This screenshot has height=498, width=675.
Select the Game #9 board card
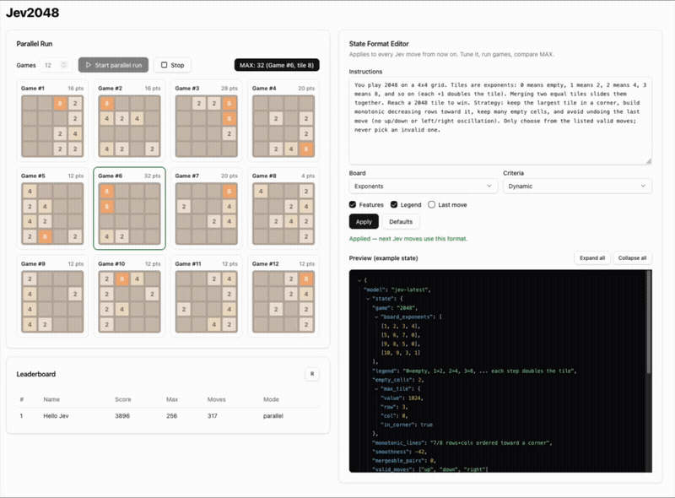[x=52, y=296]
